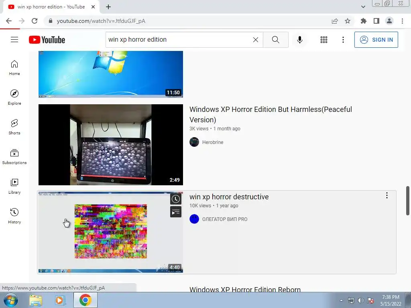This screenshot has width=411, height=308.
Task: Open History in the sidebar
Action: 14,215
